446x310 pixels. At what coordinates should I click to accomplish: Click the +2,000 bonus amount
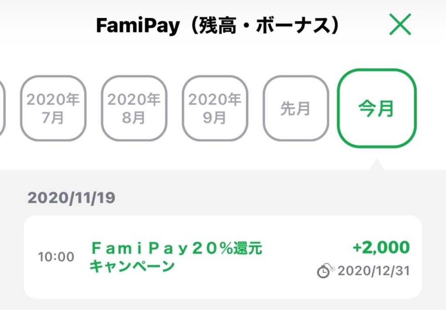381,247
